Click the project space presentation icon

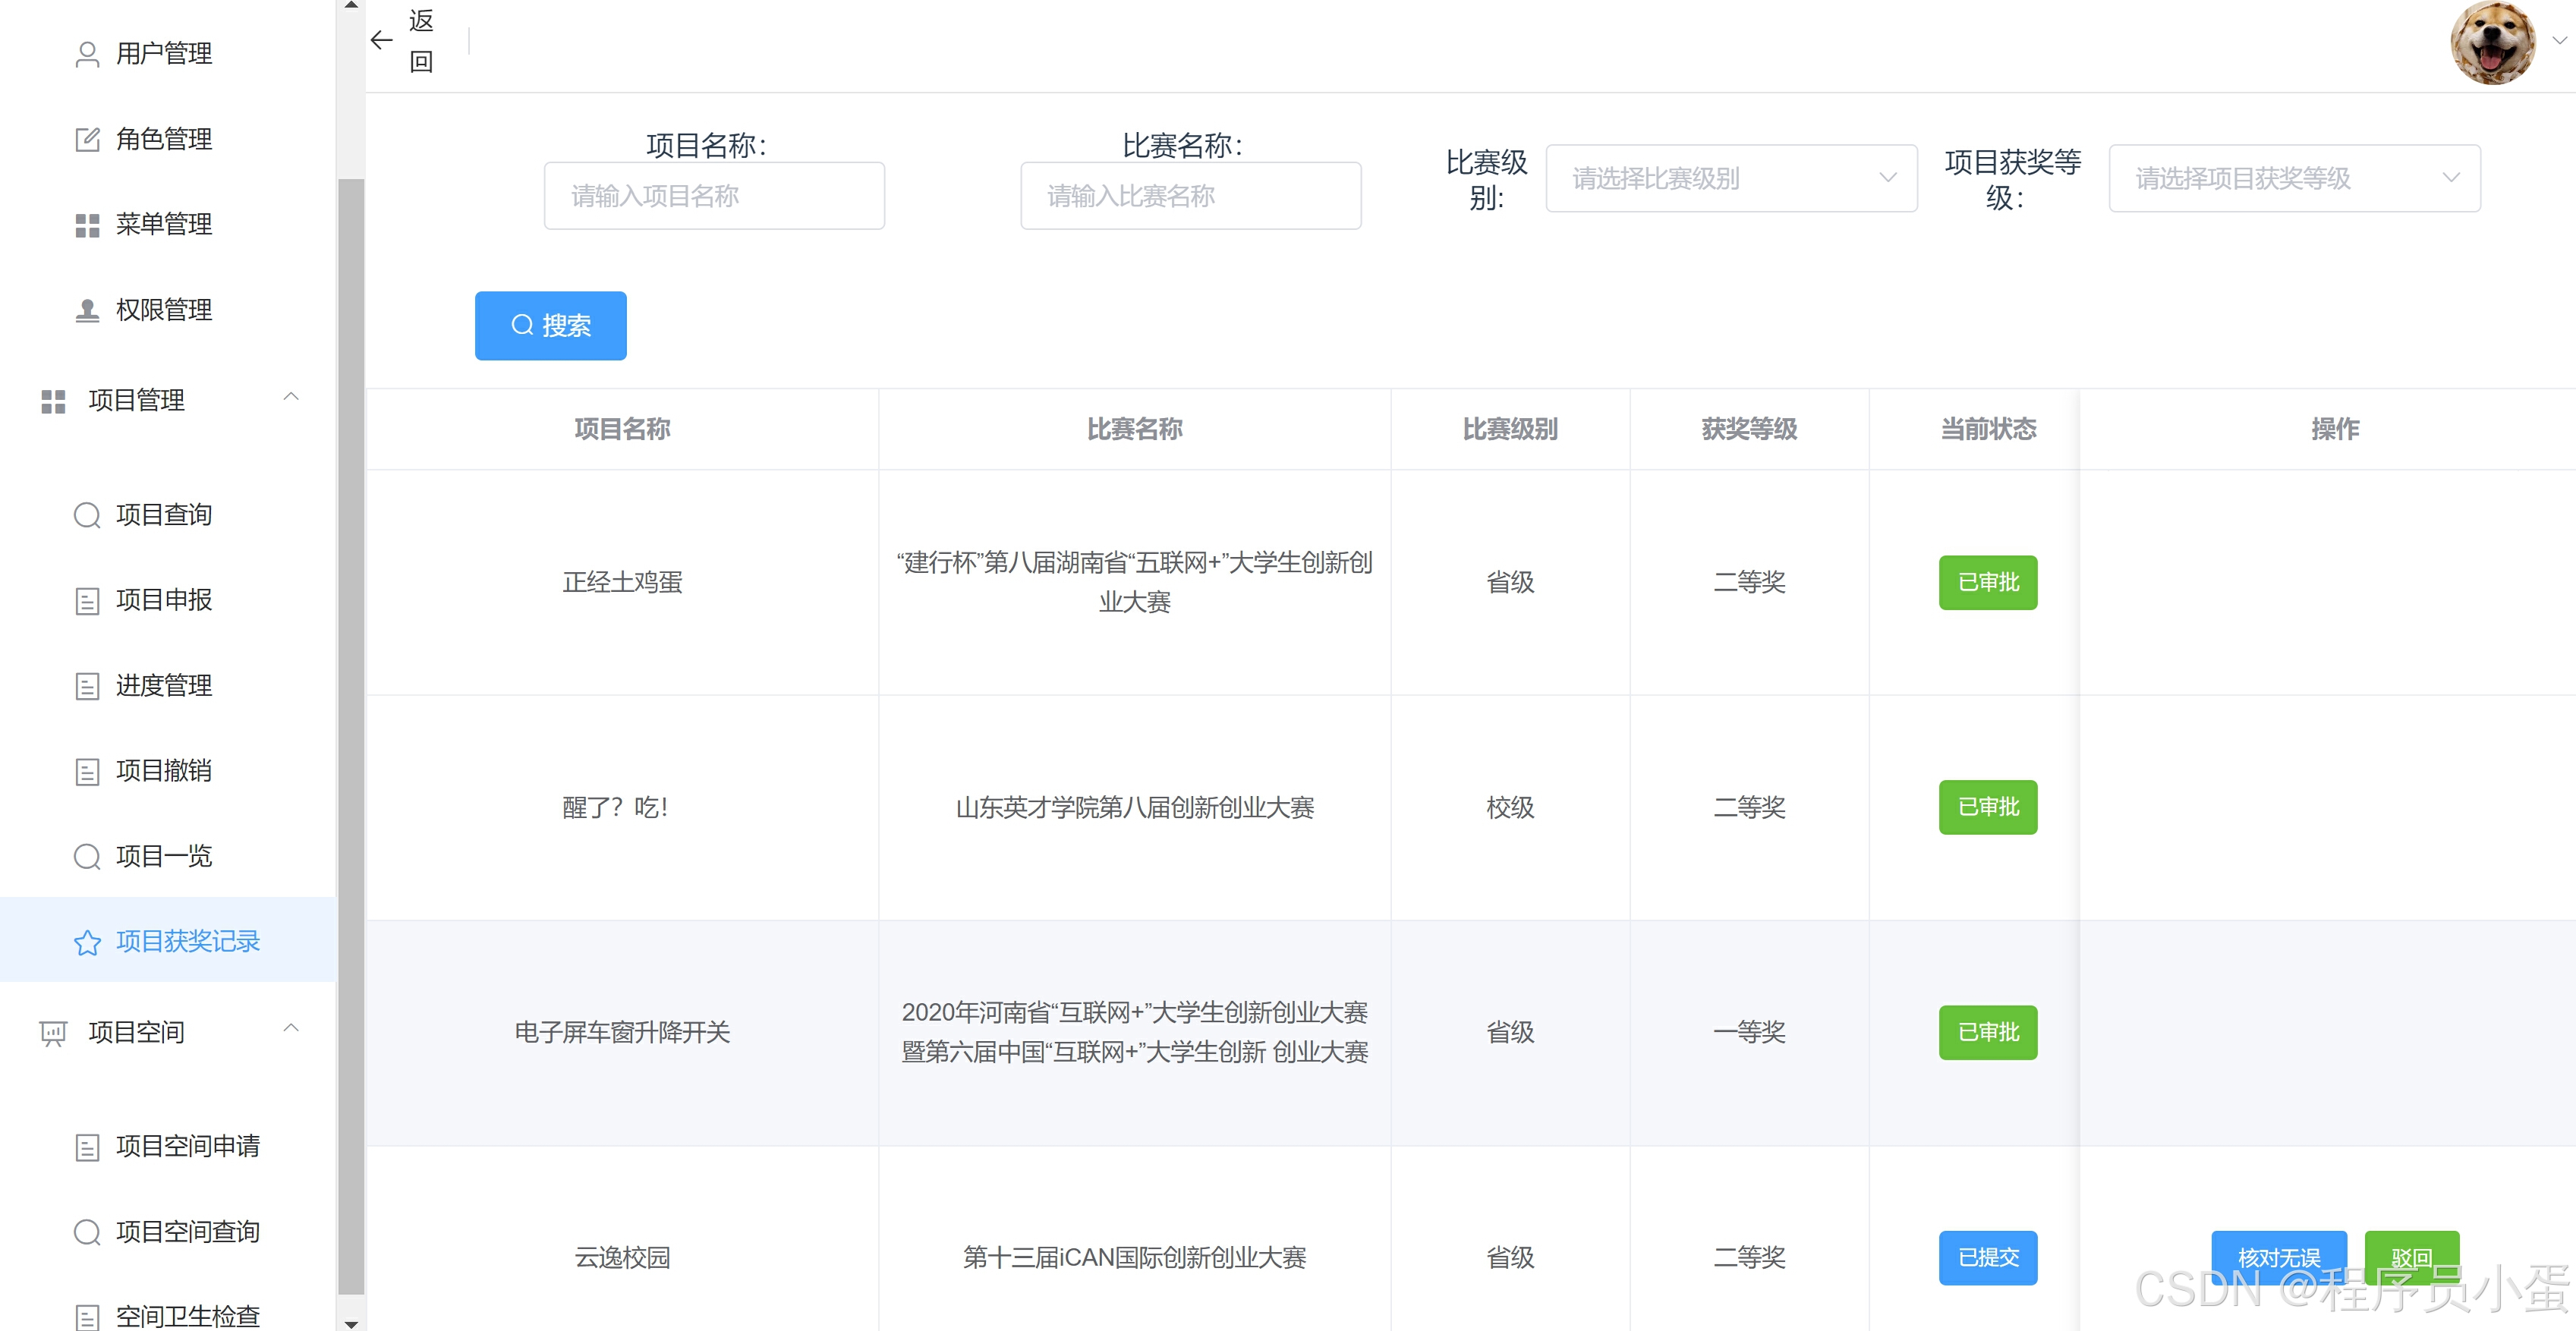click(x=53, y=1033)
